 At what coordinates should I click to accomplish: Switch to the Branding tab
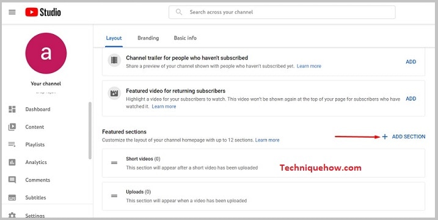[148, 38]
